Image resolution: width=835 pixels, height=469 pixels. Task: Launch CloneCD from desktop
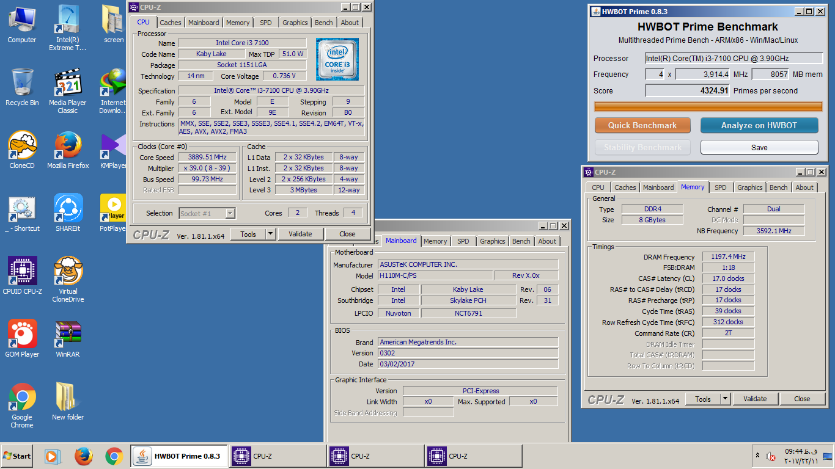click(22, 150)
